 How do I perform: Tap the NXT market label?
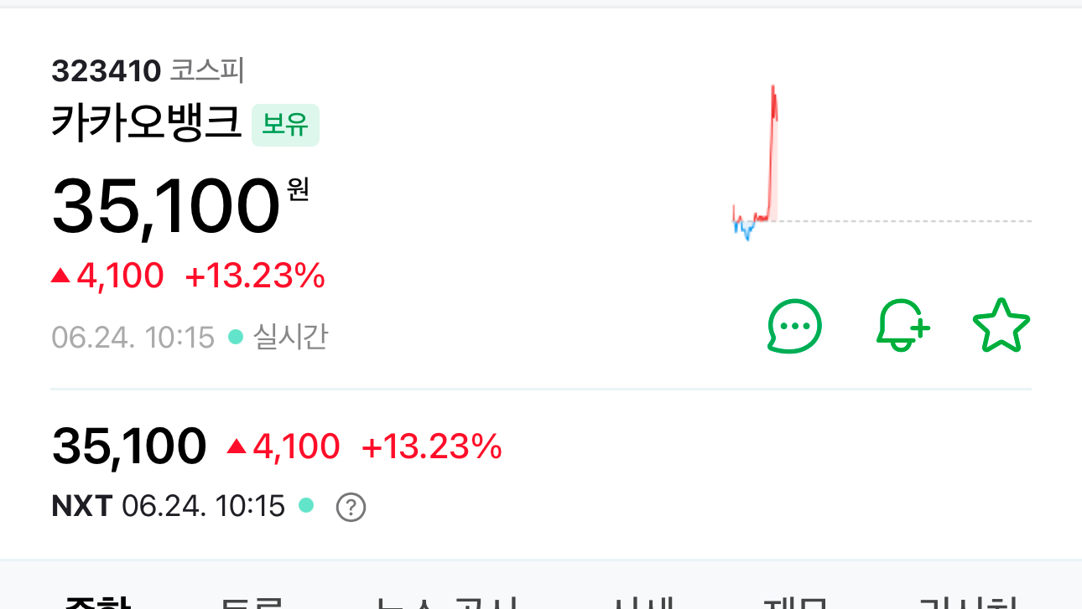pyautogui.click(x=81, y=506)
